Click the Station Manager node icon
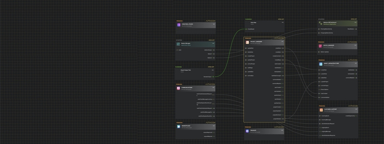 [x=178, y=44]
